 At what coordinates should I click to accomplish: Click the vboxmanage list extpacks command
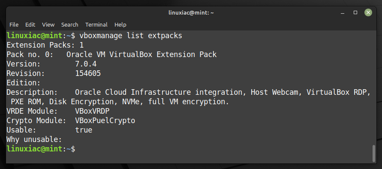point(131,36)
